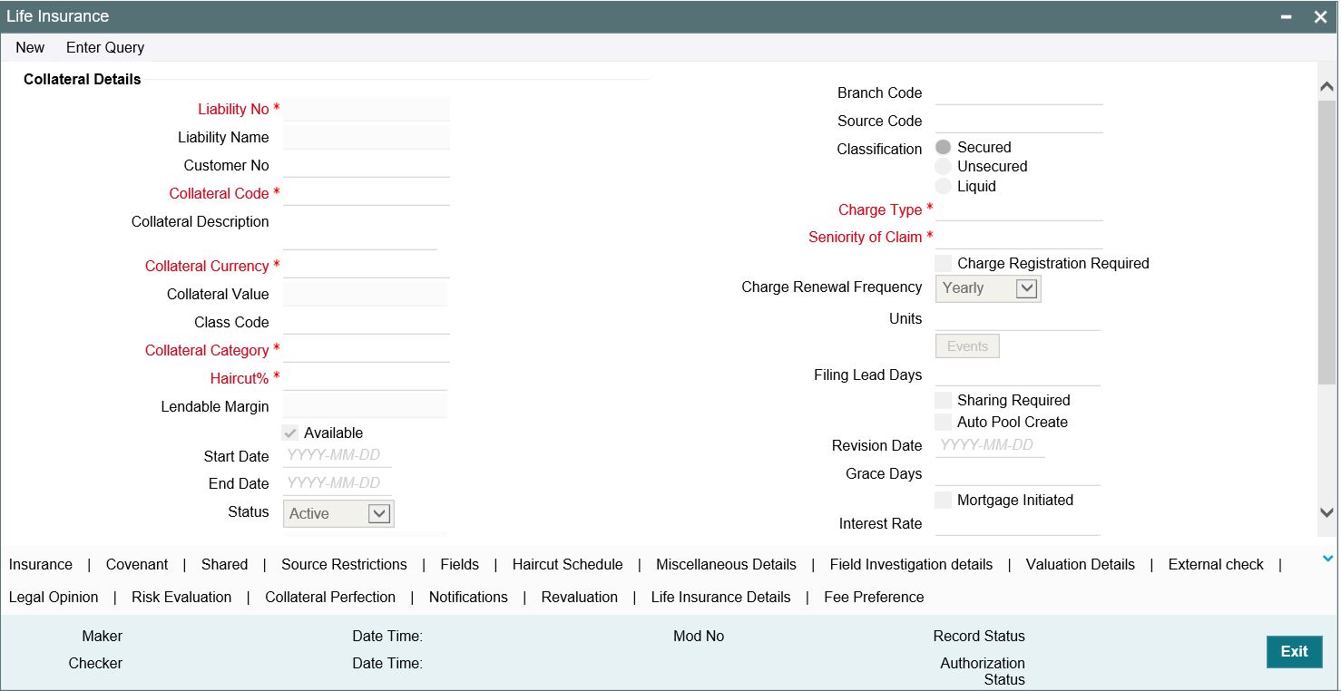
Task: Open the Covenant tab
Action: [x=137, y=564]
